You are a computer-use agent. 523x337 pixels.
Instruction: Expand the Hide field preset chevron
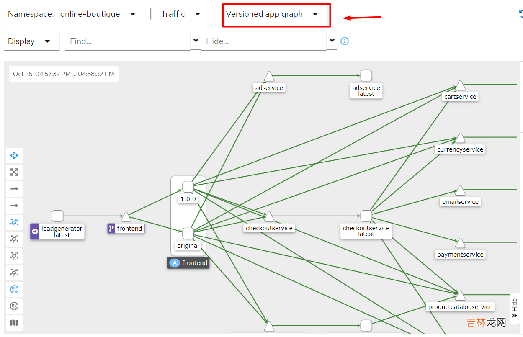[x=332, y=41]
